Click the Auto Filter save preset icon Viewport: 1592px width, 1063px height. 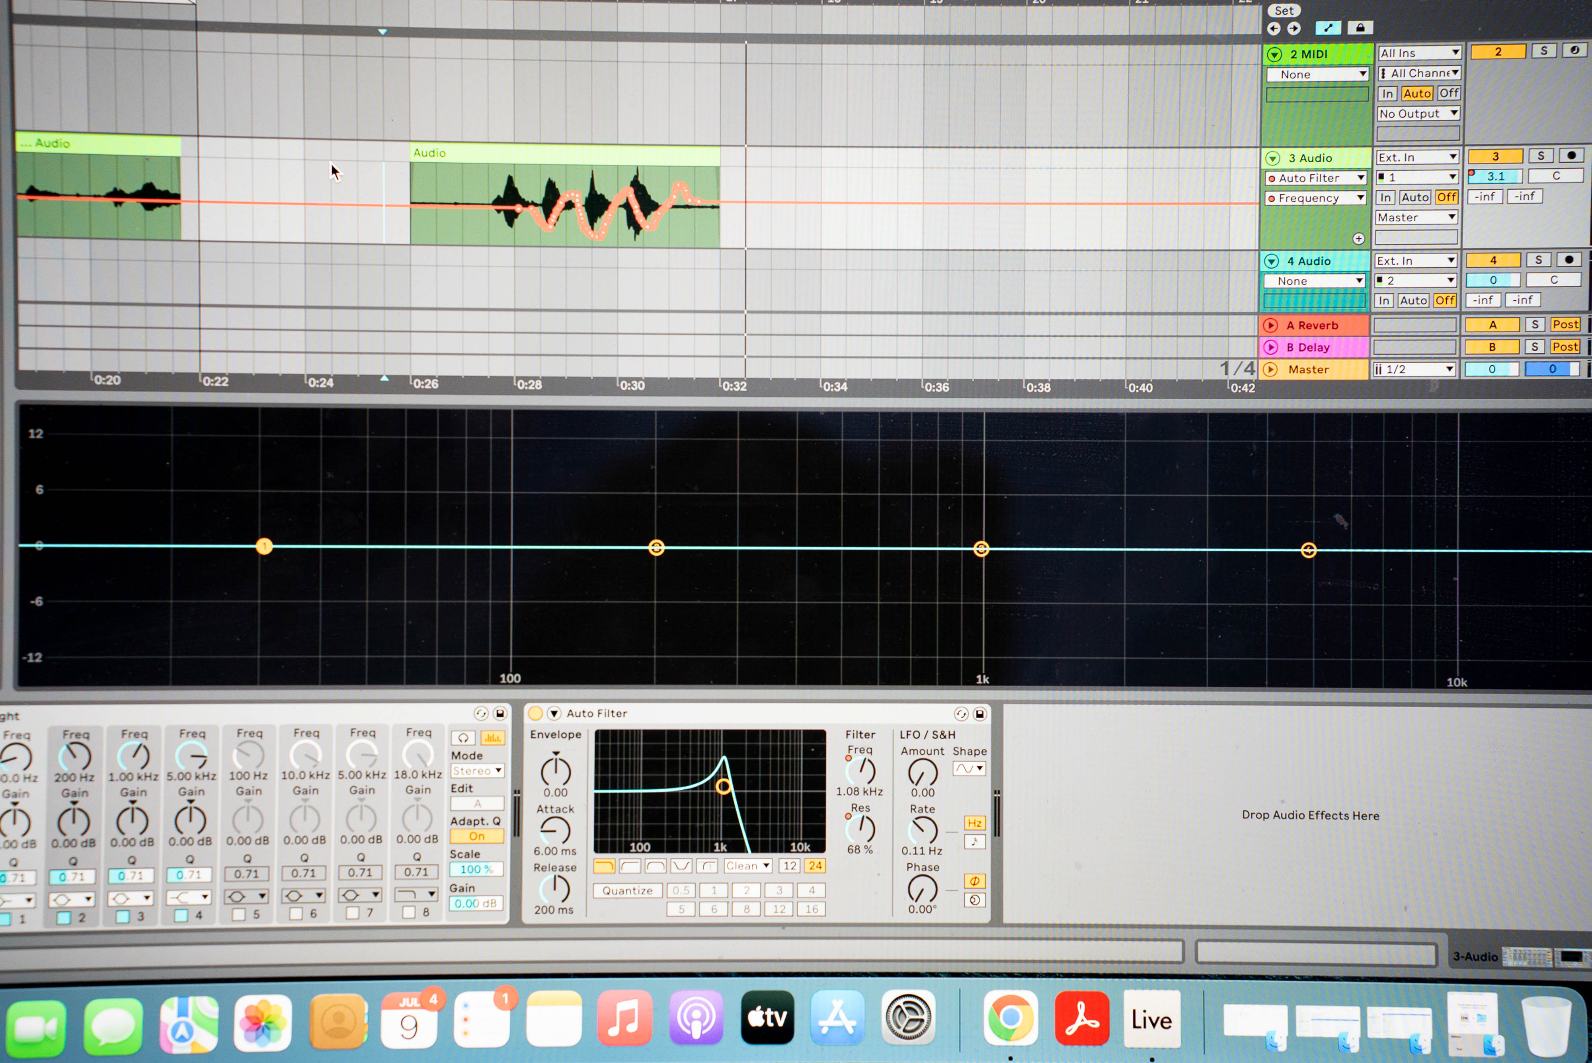980,714
